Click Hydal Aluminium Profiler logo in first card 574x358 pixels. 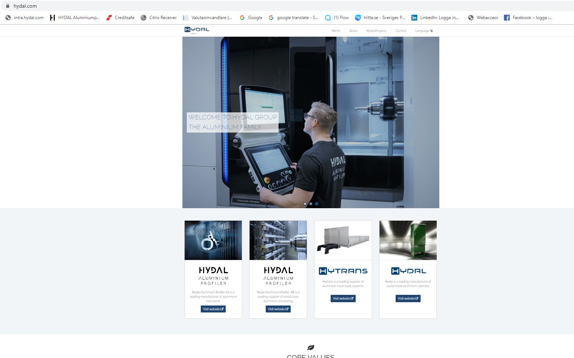pos(213,276)
